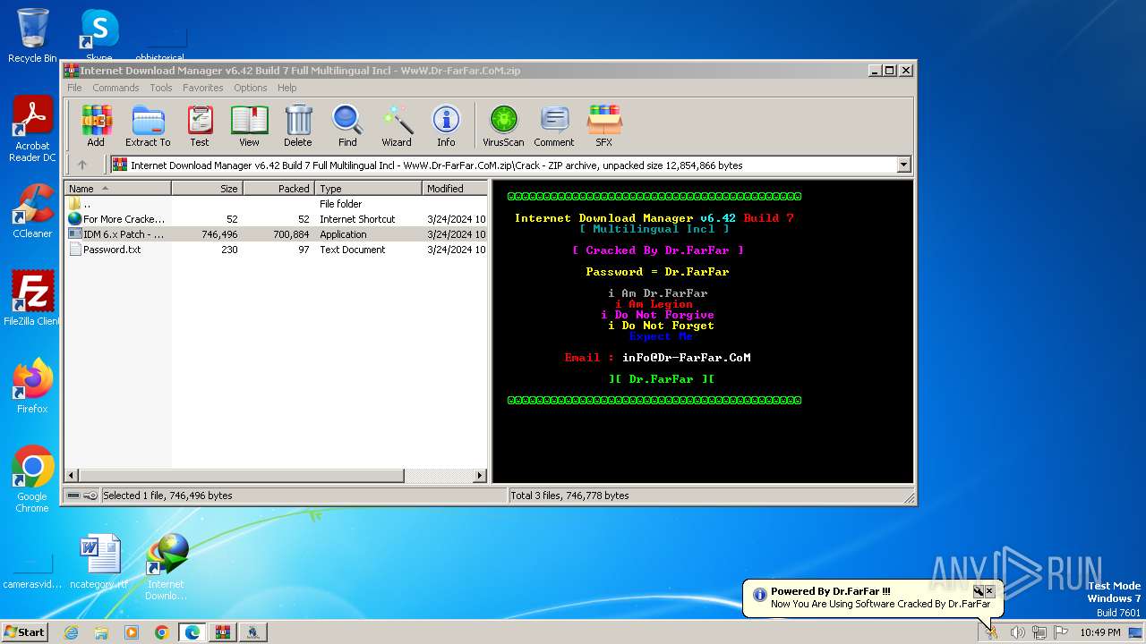Open the Tools menu
The height and width of the screenshot is (644, 1146).
click(x=161, y=88)
